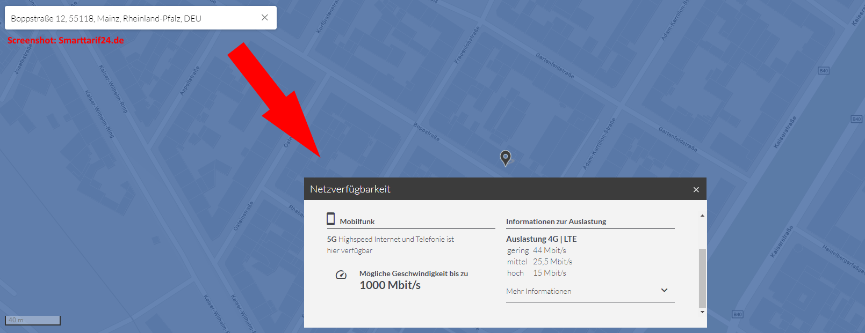Image resolution: width=865 pixels, height=333 pixels.
Task: Click the popup scrollbar down arrow
Action: tap(702, 312)
